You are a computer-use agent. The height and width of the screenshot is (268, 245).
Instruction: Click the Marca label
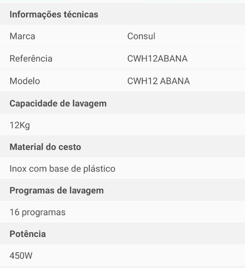tap(22, 36)
